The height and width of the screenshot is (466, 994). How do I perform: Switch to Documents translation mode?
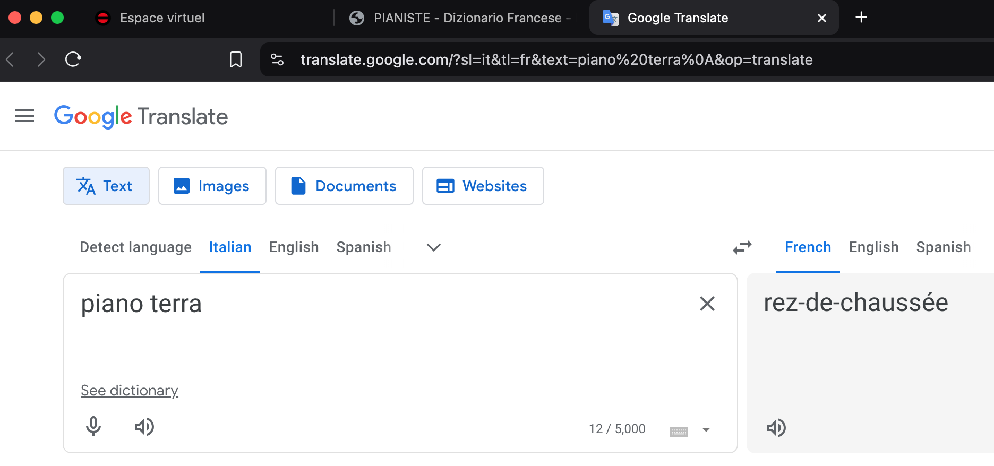pos(344,186)
